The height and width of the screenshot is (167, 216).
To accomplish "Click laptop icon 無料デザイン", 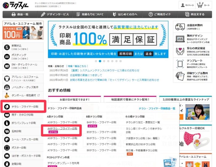I will tap(180, 39).
